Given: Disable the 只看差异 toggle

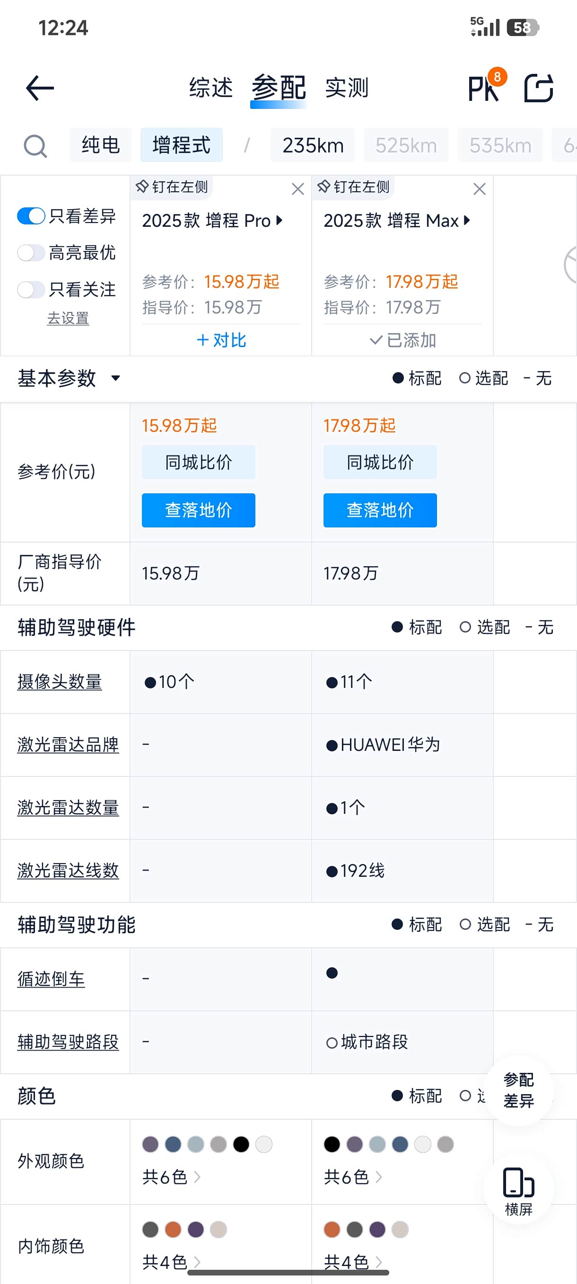Looking at the screenshot, I should (31, 216).
